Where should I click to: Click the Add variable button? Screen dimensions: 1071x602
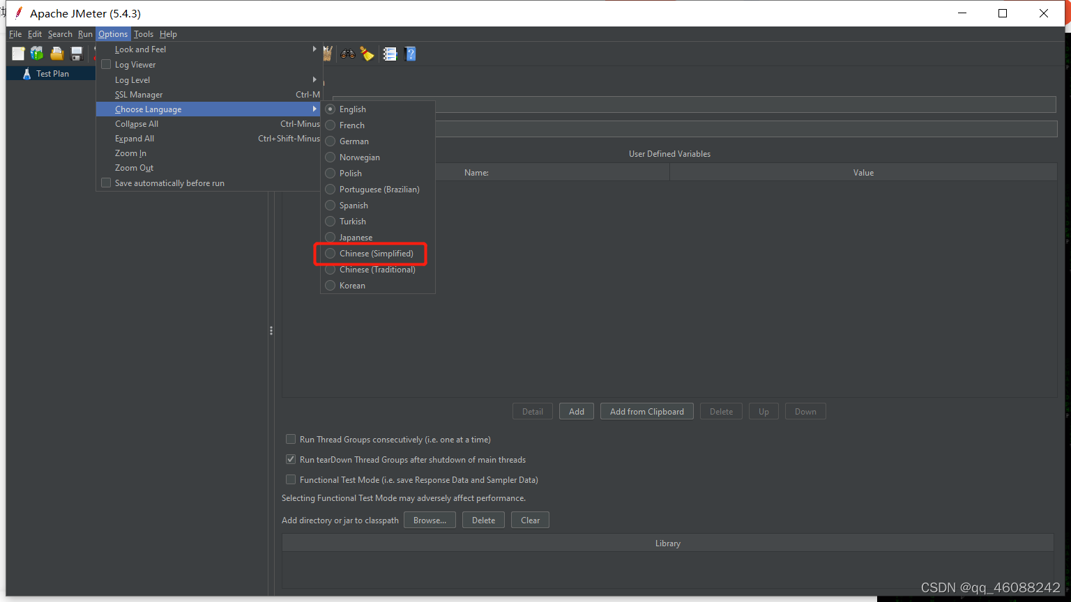577,411
